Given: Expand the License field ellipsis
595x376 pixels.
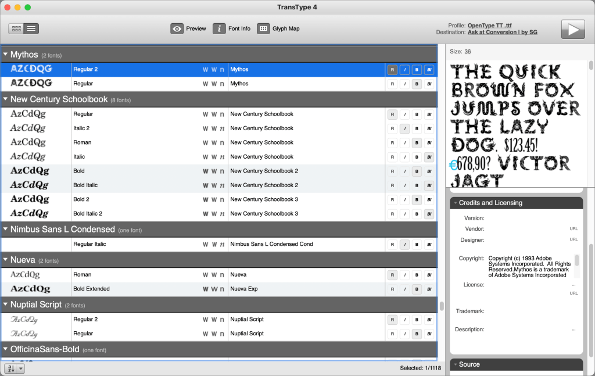Looking at the screenshot, I should 574,285.
